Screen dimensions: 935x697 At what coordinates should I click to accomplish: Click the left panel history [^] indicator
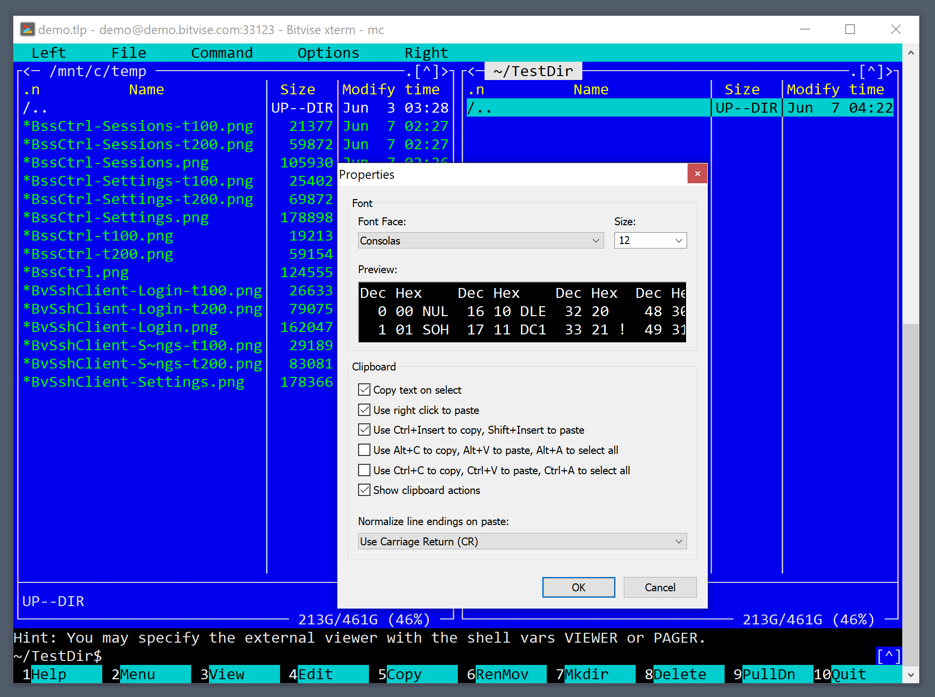pyautogui.click(x=427, y=72)
